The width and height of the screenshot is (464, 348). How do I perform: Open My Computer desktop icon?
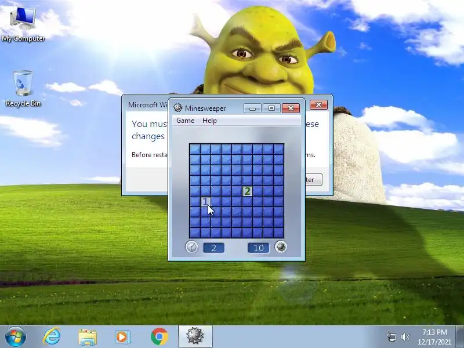(x=23, y=24)
